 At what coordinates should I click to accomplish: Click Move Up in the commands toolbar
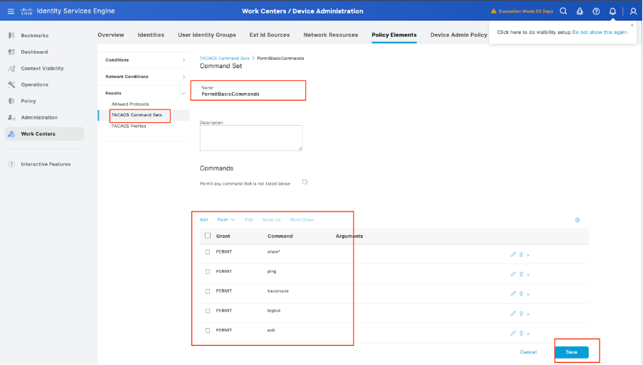coord(272,219)
